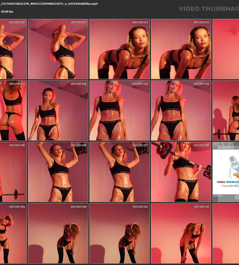Open the 00:00:10 thumbnail with pink background
Screen dimensions: 239x265
[x=119, y=233]
